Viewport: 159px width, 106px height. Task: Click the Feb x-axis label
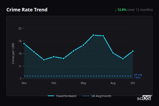click(54, 83)
